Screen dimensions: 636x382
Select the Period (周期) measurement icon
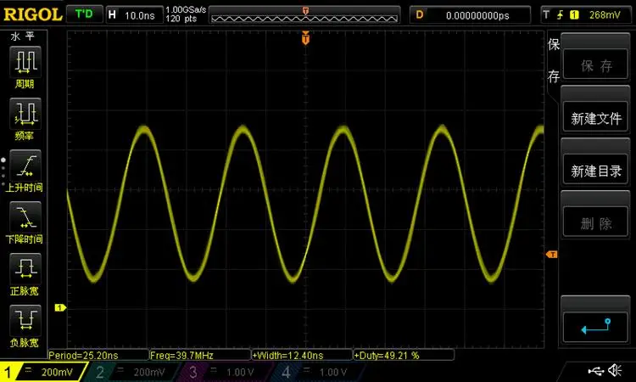pos(25,62)
